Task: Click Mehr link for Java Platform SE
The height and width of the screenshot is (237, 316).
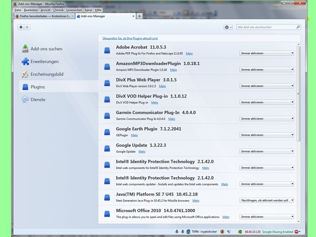Action: pos(196,200)
